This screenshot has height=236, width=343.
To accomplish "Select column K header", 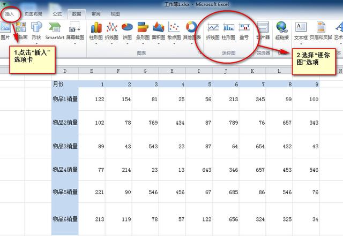I will tap(252, 71).
